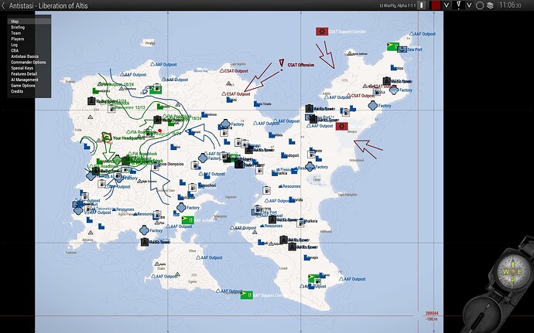Toggle the circle icon in the top bar
534x333 pixels.
480,5
